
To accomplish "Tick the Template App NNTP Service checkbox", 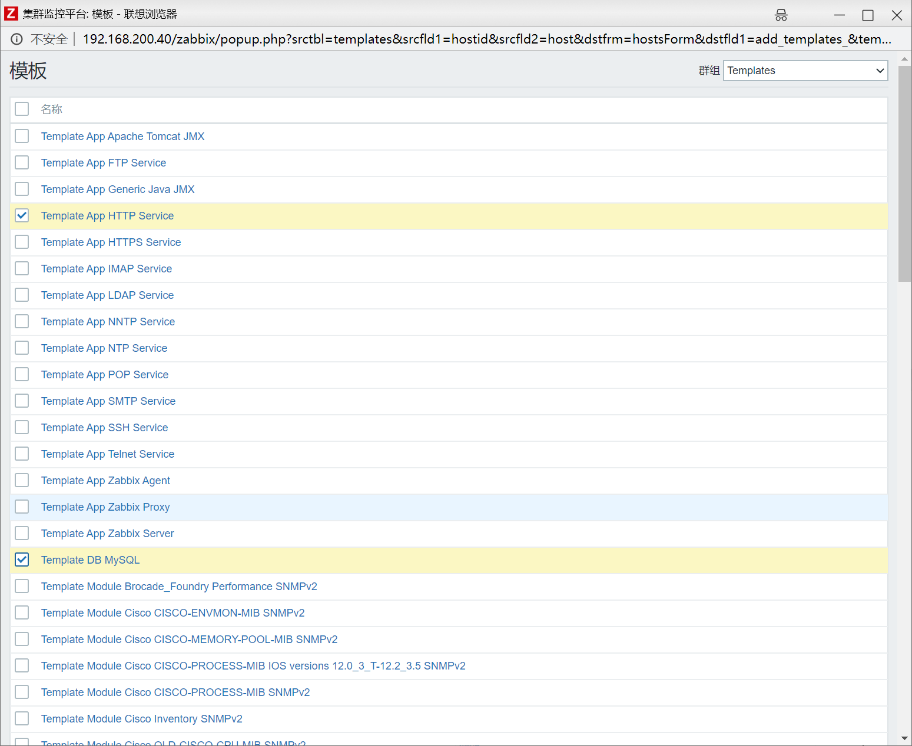I will (22, 321).
